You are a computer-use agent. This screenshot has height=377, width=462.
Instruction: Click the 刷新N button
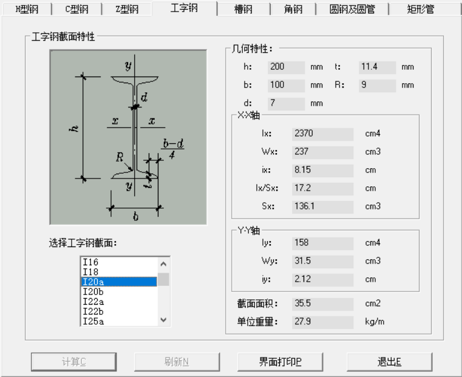click(177, 362)
